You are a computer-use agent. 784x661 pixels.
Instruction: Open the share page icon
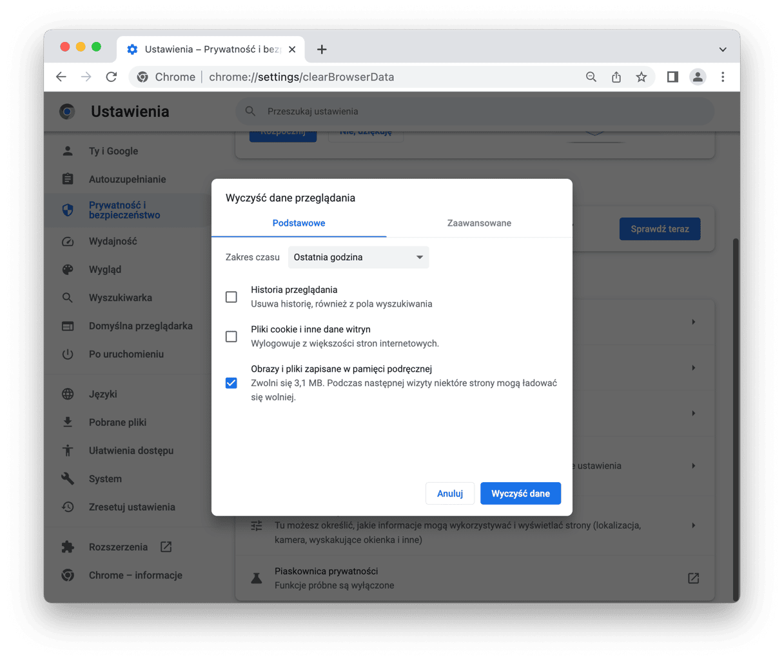(616, 77)
